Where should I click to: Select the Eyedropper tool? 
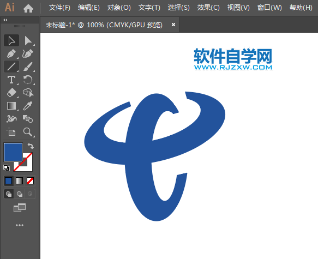click(28, 106)
